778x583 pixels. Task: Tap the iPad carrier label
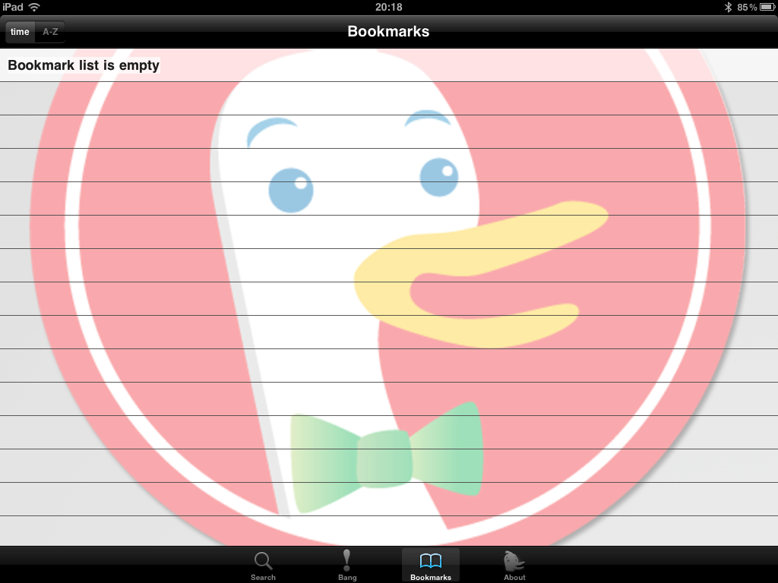click(x=13, y=7)
